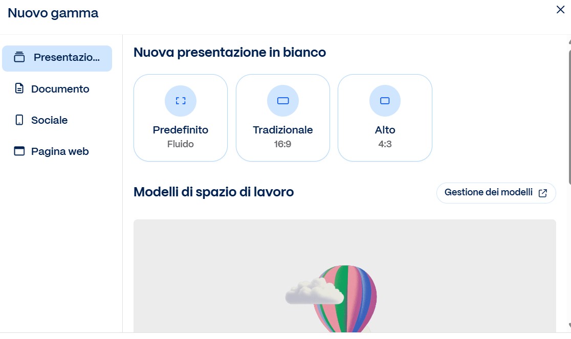Select the Tradizionale card title
The height and width of the screenshot is (339, 571).
tap(283, 130)
